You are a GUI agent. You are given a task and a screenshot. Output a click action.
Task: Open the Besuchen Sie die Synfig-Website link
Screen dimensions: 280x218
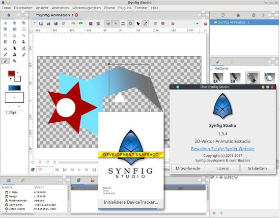pyautogui.click(x=222, y=149)
